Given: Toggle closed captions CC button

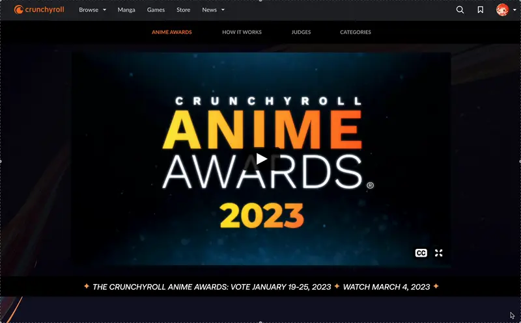Looking at the screenshot, I should [x=421, y=253].
